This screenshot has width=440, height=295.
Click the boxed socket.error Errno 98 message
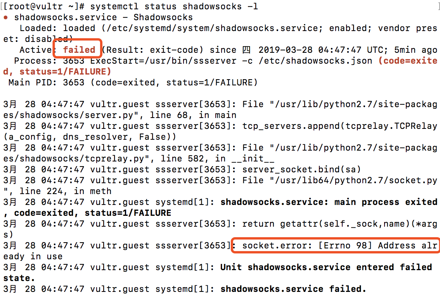pyautogui.click(x=337, y=245)
